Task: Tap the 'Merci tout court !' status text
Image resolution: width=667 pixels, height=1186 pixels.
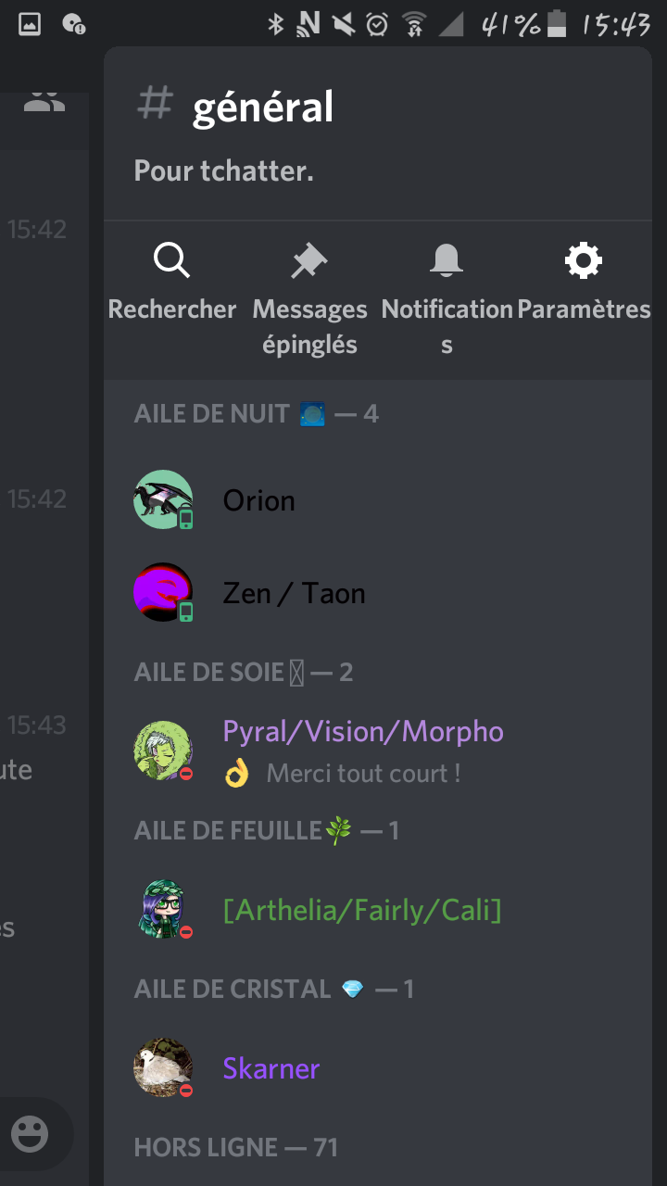Action: (364, 773)
